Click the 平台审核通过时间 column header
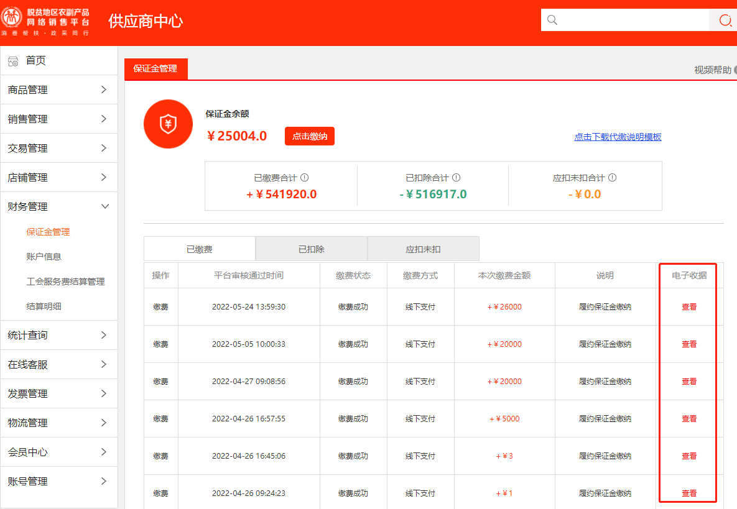The width and height of the screenshot is (737, 509). pos(249,275)
